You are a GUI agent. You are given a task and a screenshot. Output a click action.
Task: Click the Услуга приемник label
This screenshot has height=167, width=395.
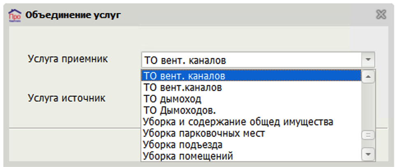pos(68,59)
